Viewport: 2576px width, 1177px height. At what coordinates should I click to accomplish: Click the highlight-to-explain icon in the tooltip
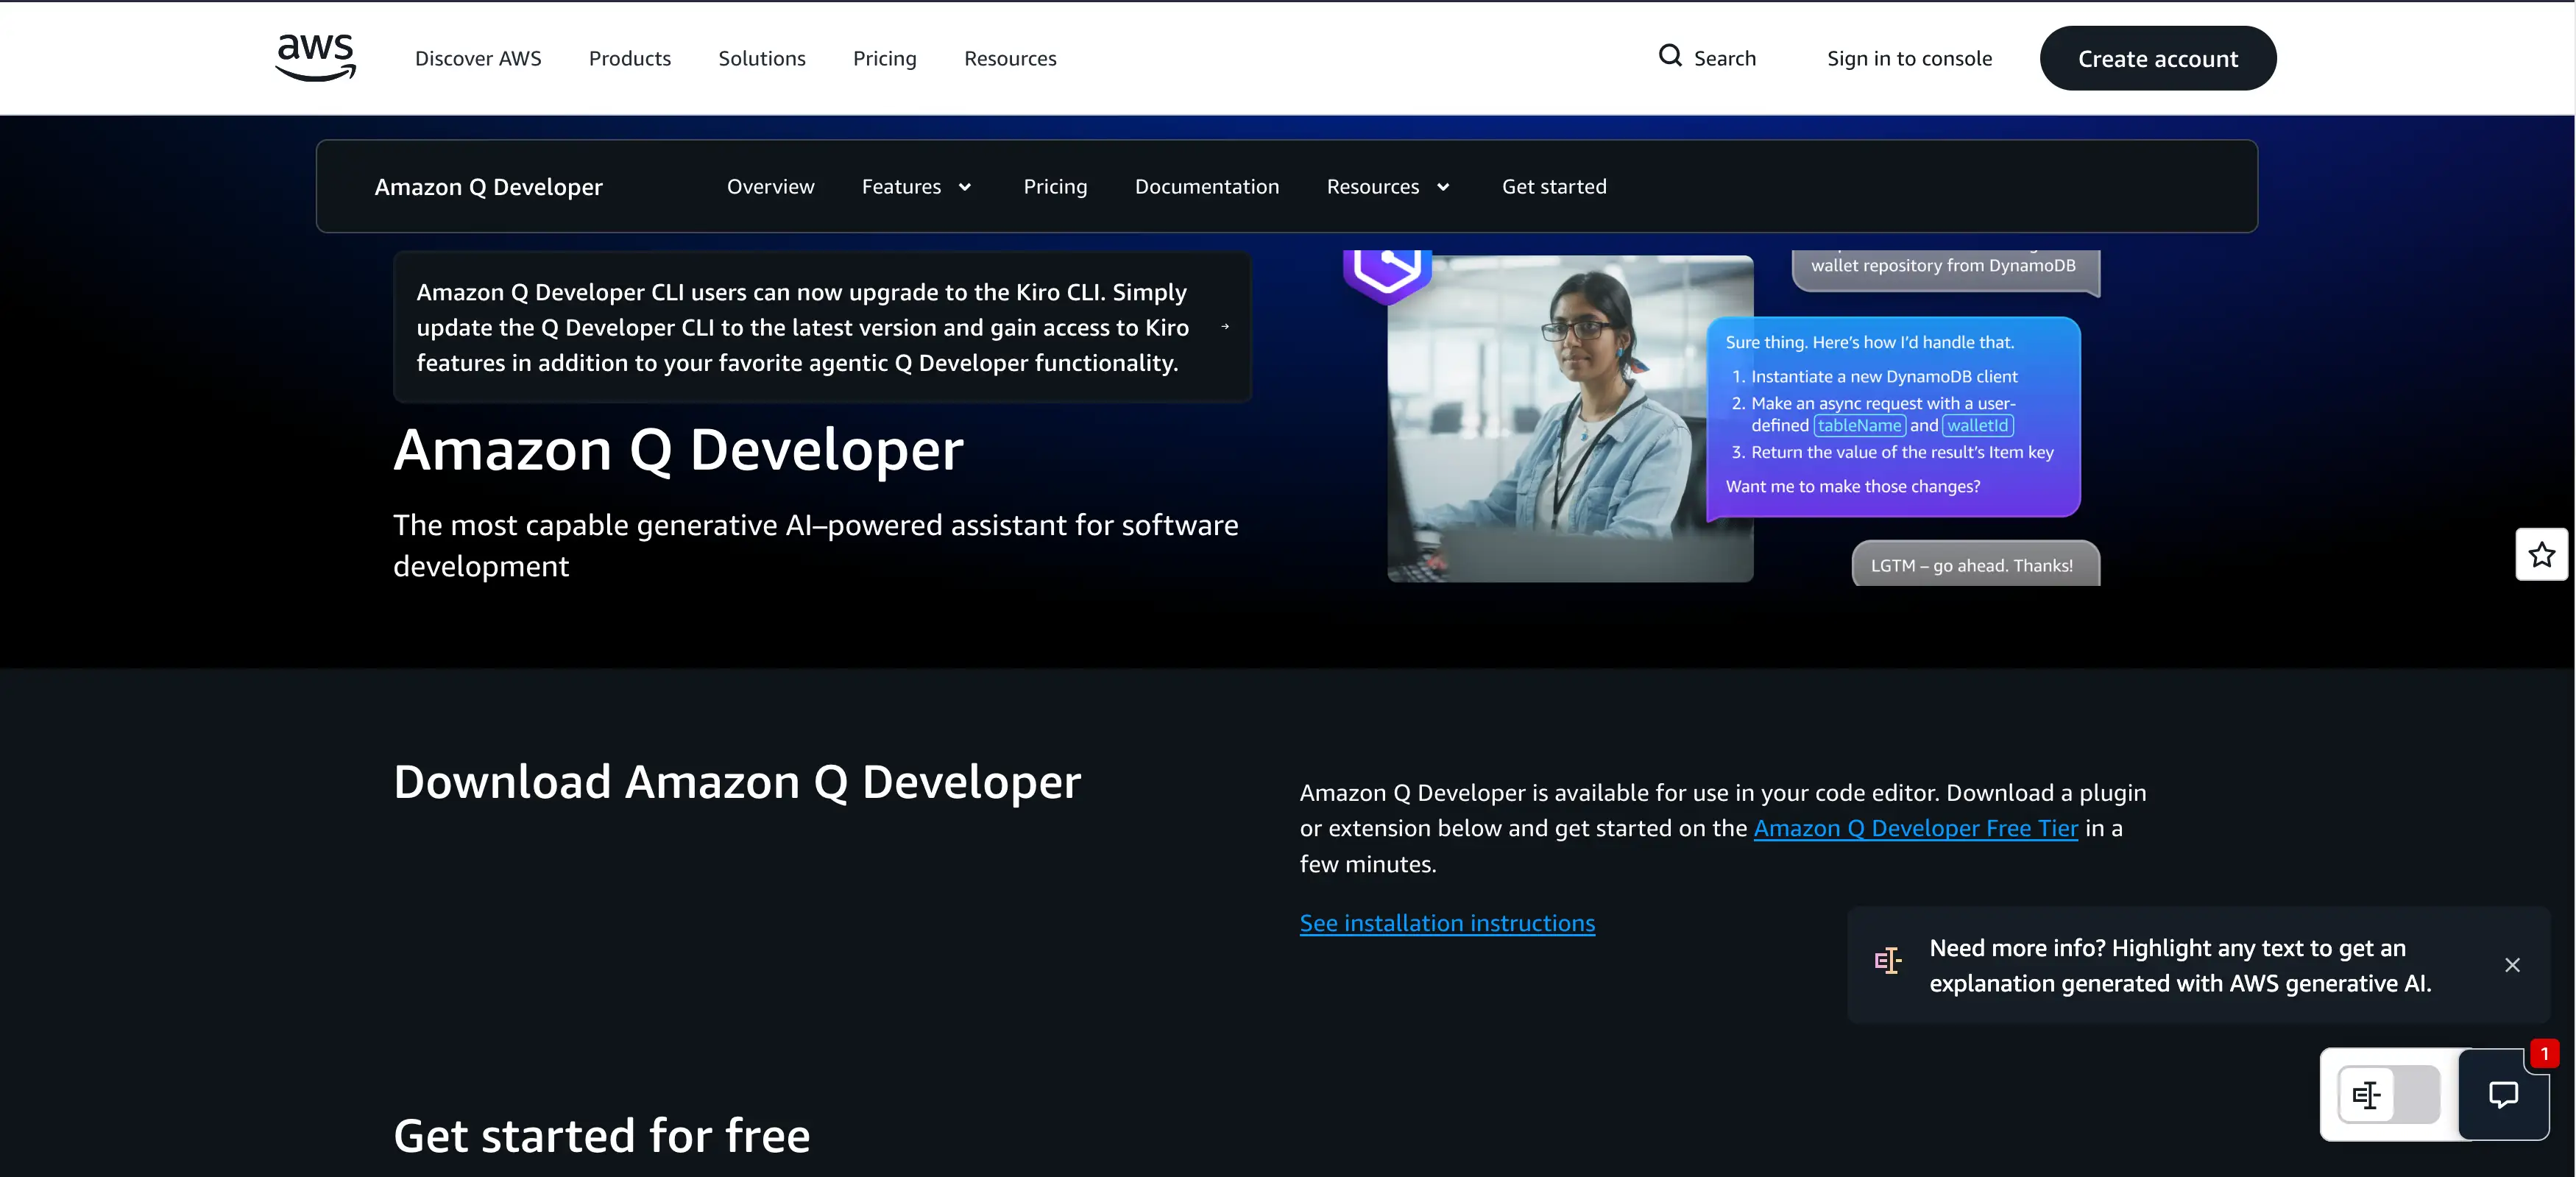tap(1888, 961)
